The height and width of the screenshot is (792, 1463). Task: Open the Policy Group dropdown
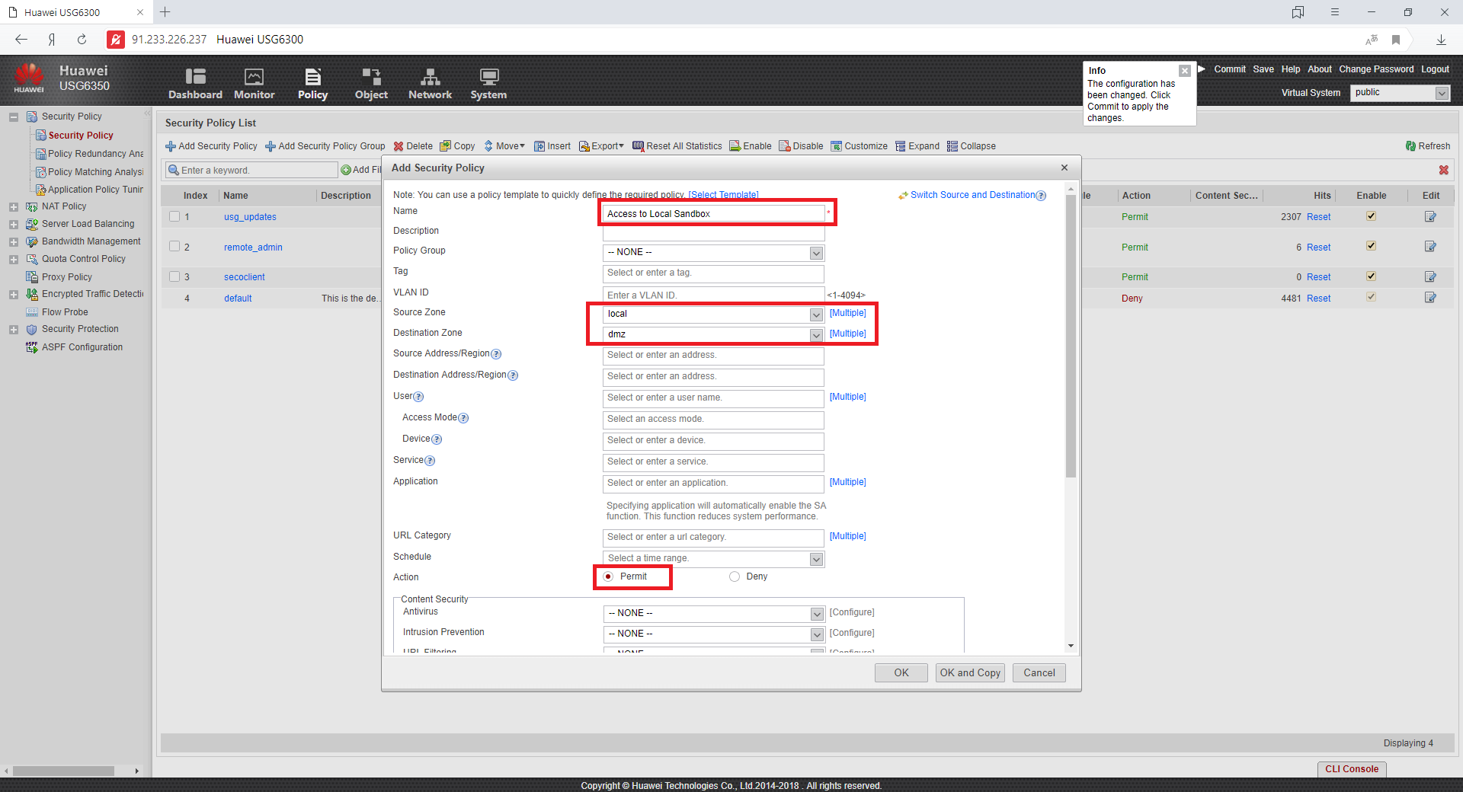[x=816, y=253]
